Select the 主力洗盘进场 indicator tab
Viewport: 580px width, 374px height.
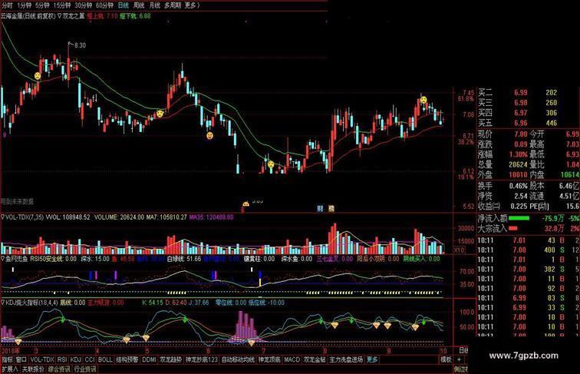346,359
